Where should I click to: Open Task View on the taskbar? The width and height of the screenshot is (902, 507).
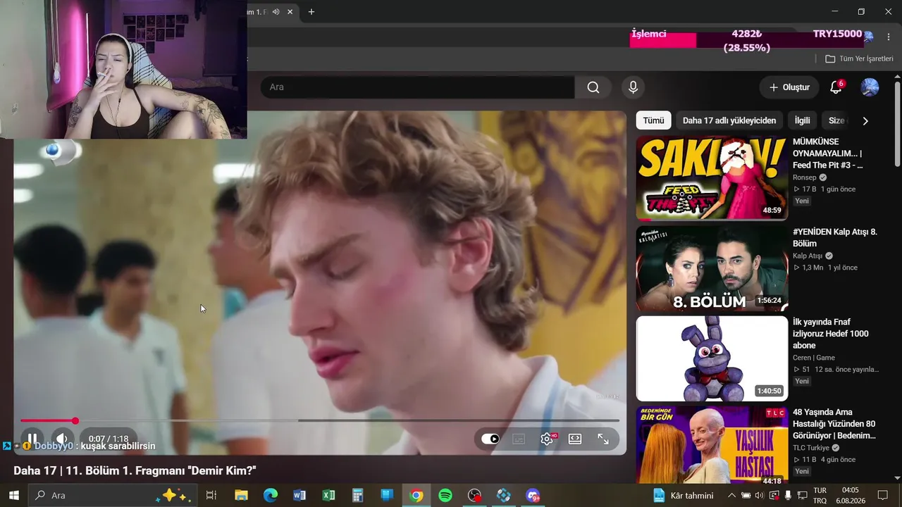point(211,495)
